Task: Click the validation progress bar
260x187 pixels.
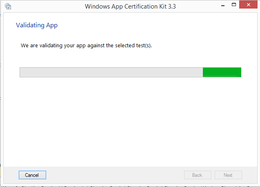Action: point(130,72)
